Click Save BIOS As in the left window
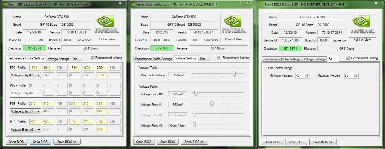Image resolution: width=385 pixels, height=149 pixels. tap(67, 142)
